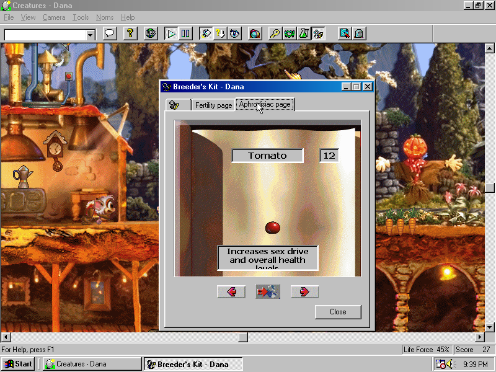
Task: Toggle the eye camera-follow icon
Action: pos(234,33)
